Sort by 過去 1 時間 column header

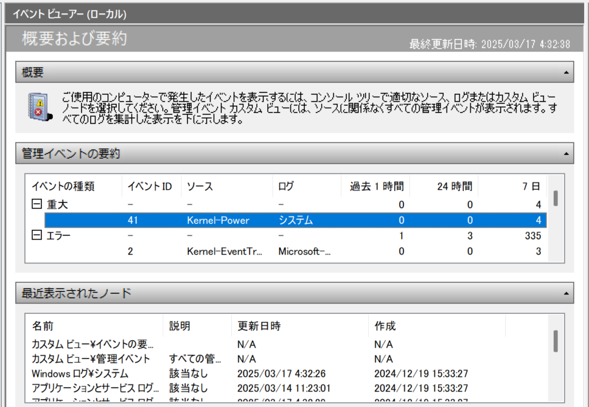(376, 186)
